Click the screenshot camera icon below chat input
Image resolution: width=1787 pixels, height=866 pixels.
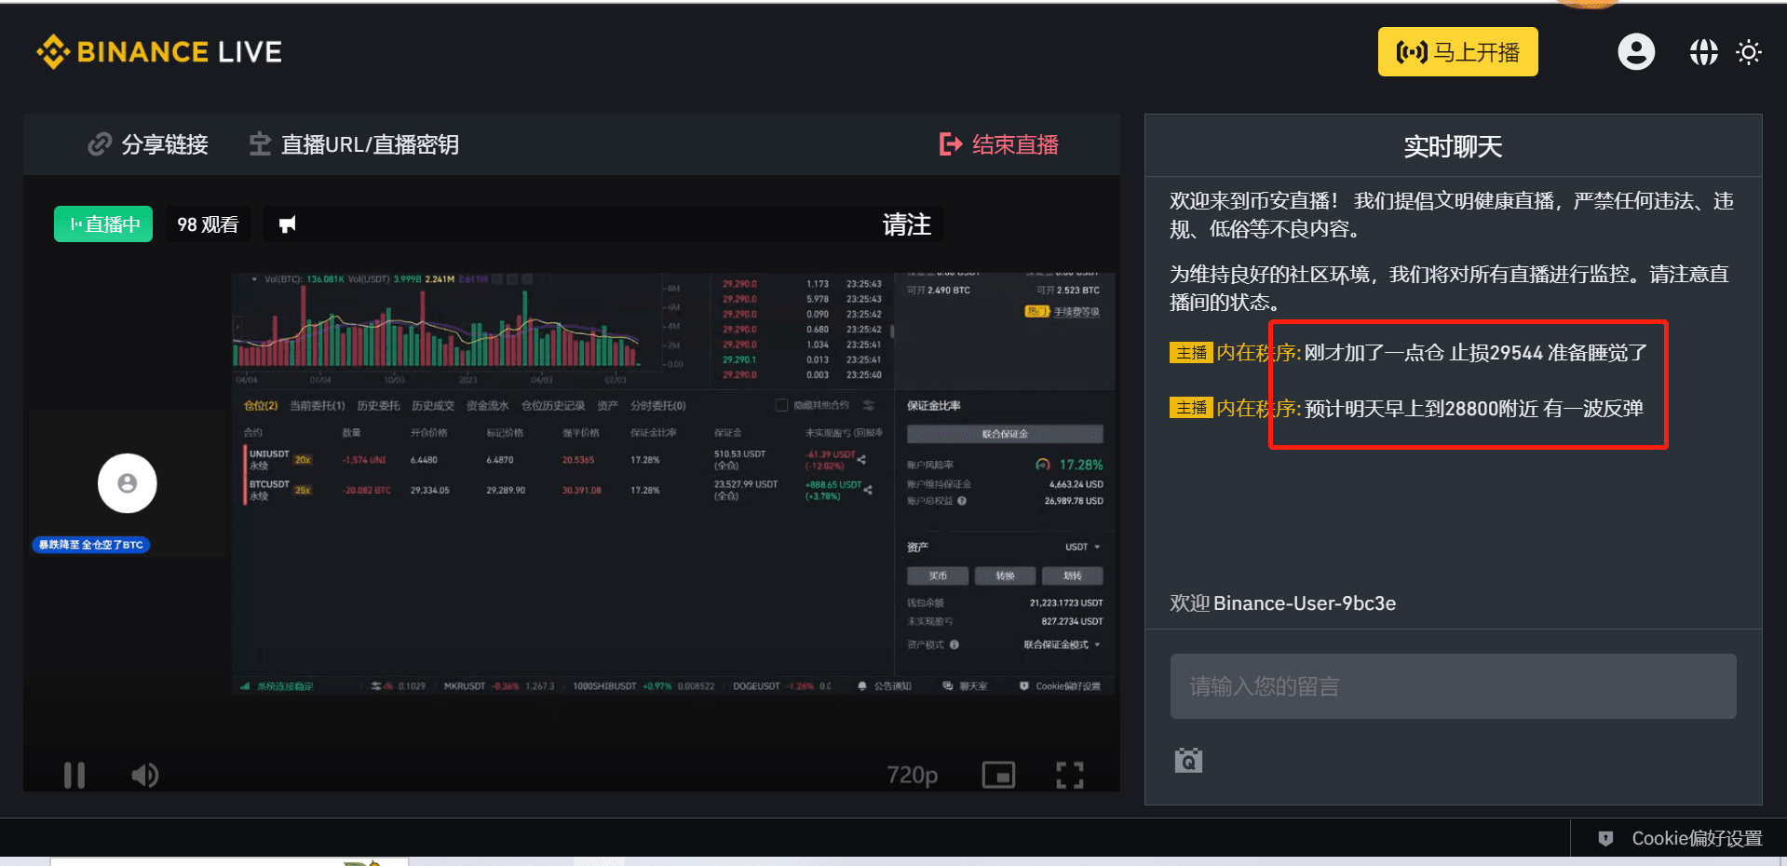pos(1187,760)
